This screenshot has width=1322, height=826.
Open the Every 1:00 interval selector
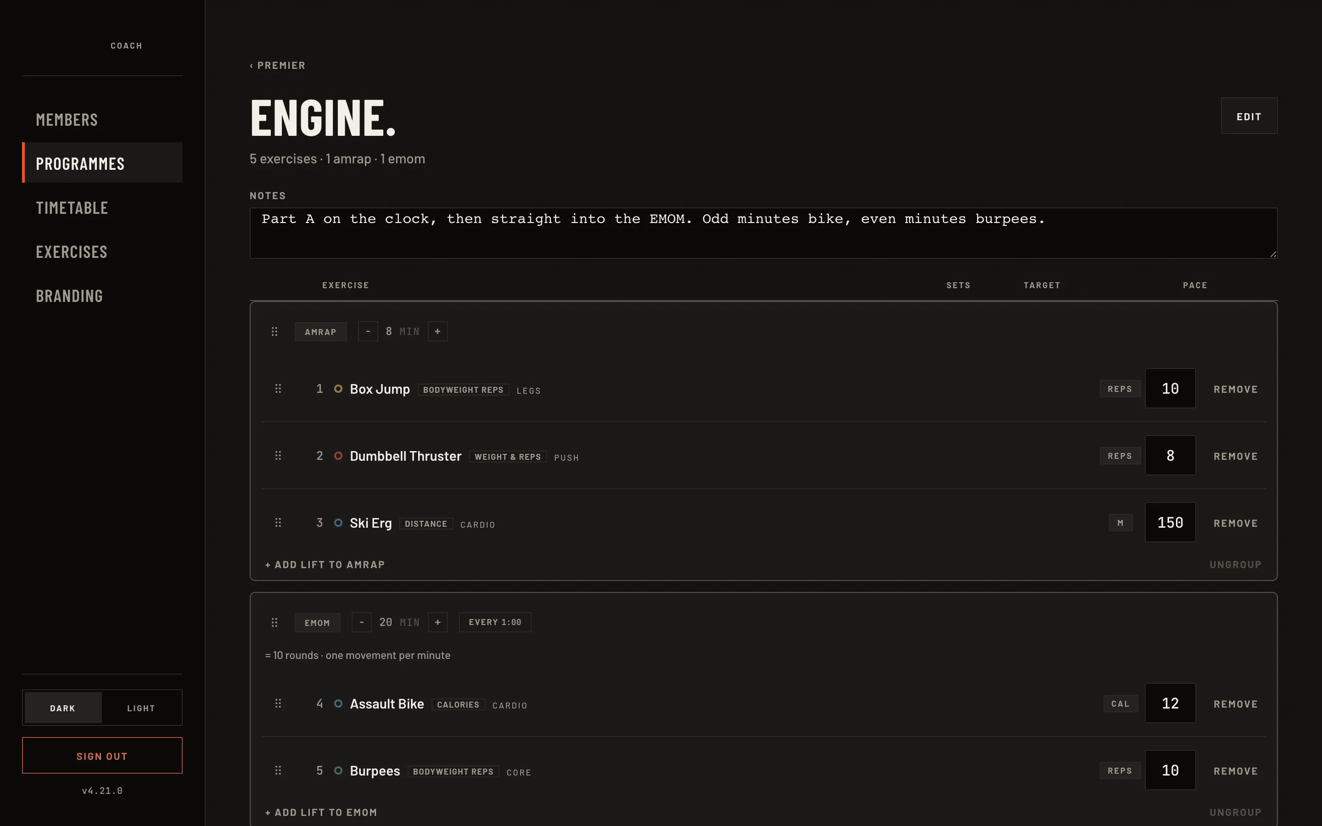click(495, 622)
